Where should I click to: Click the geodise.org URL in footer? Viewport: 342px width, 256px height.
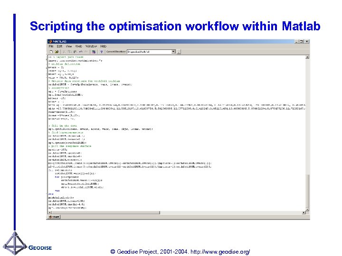click(220, 252)
